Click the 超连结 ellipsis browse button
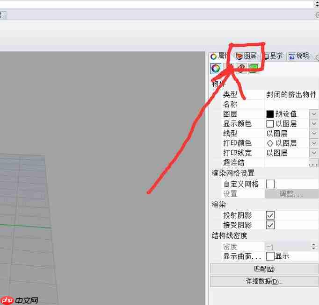Viewport: 319px width, 305px height. [x=313, y=163]
